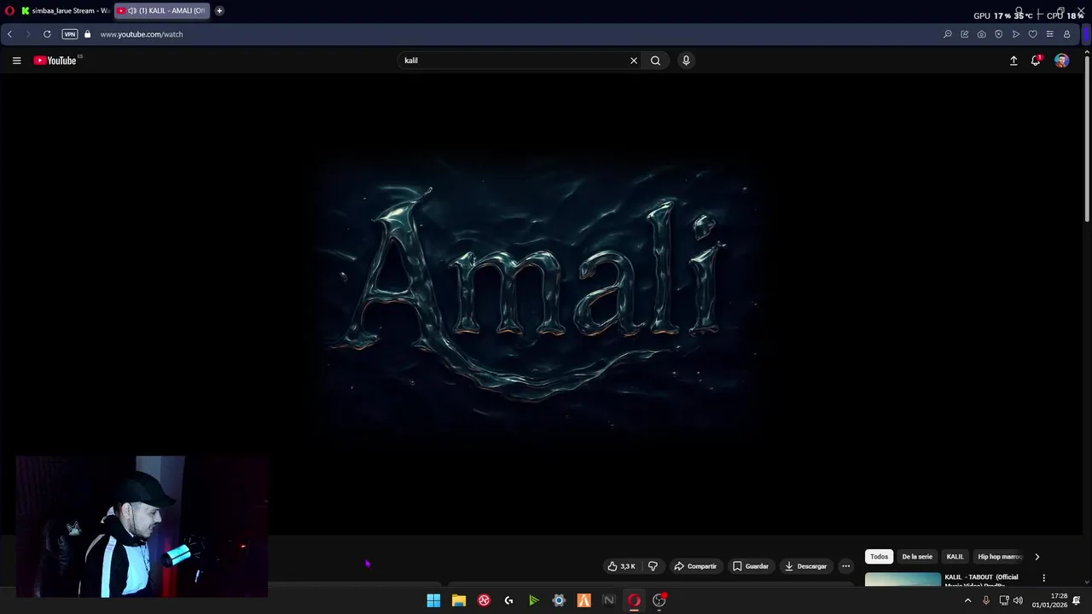This screenshot has width=1092, height=614.
Task: Select the KALIL filter chip
Action: pyautogui.click(x=955, y=557)
